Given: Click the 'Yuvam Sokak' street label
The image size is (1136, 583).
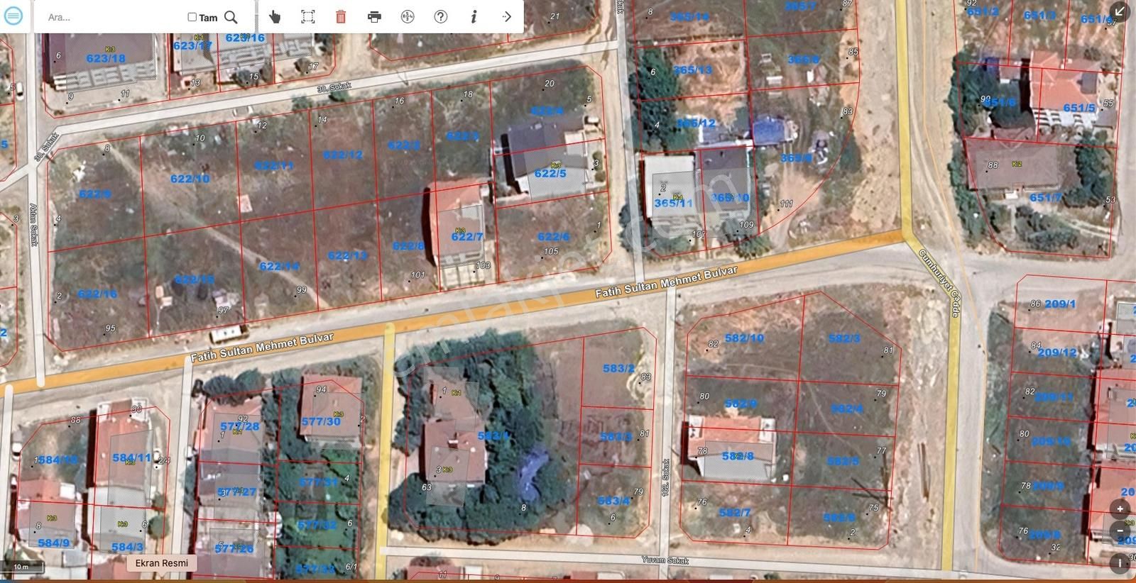Looking at the screenshot, I should tap(665, 560).
